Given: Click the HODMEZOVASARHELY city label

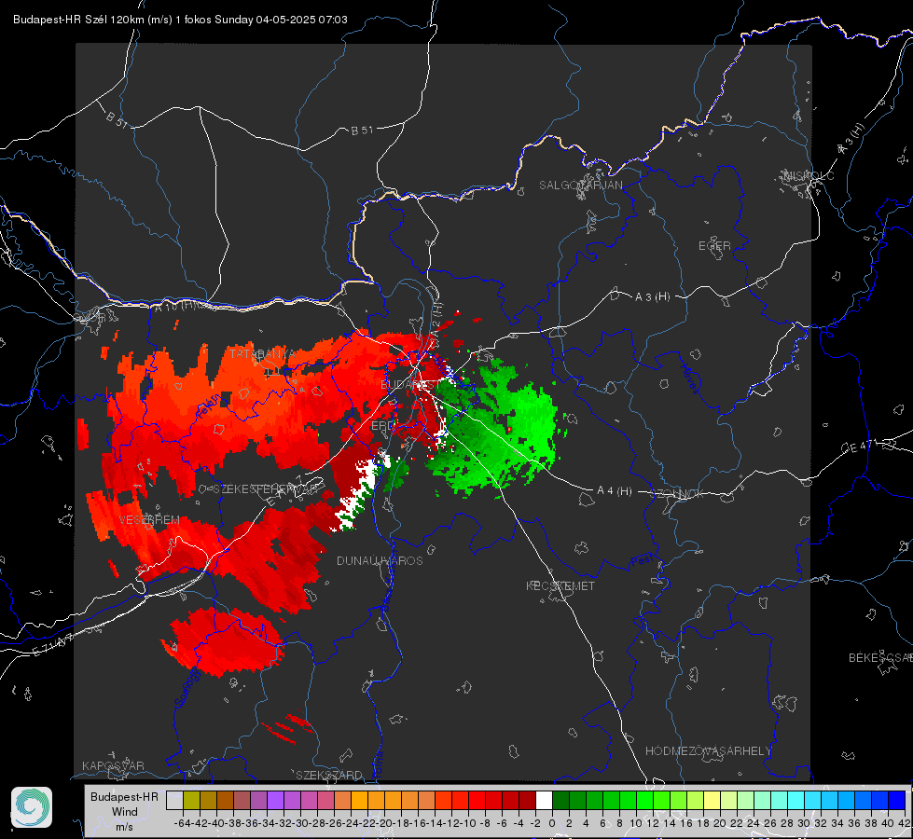Looking at the screenshot, I should point(708,751).
